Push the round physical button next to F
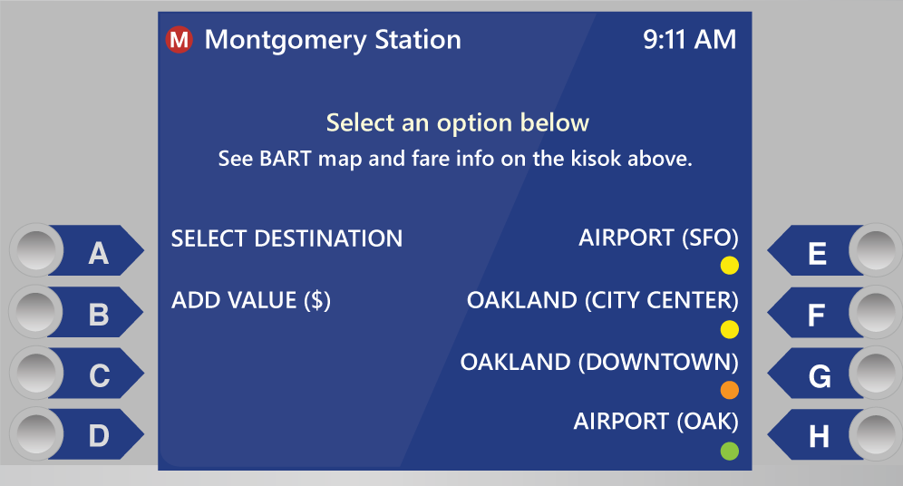Image resolution: width=903 pixels, height=486 pixels. tap(876, 312)
